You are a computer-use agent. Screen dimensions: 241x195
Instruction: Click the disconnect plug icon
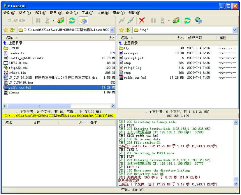pos(131,20)
